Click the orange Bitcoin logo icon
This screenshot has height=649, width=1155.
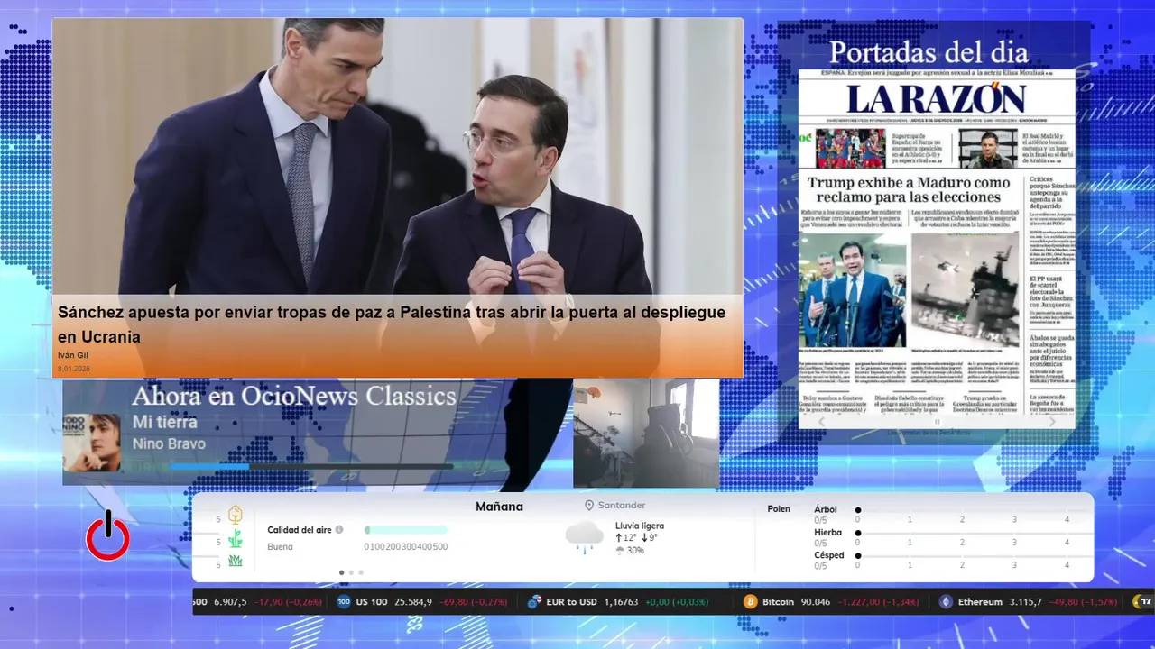tap(750, 601)
